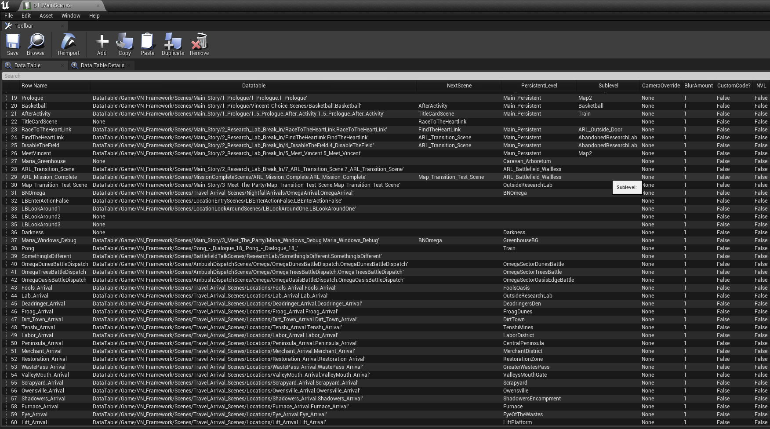Duplicate a row with the Duplicate icon
Image resolution: width=770 pixels, height=429 pixels.
point(172,44)
